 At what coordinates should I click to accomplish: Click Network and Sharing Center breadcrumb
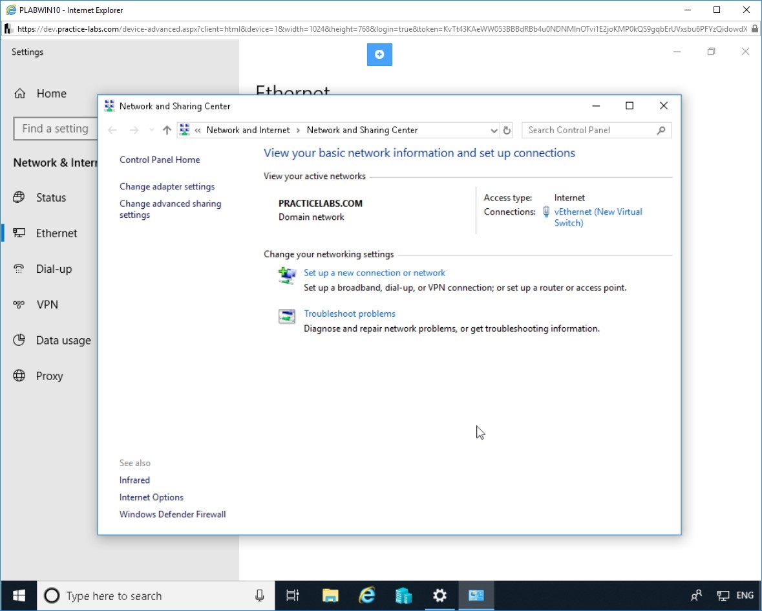pyautogui.click(x=362, y=130)
